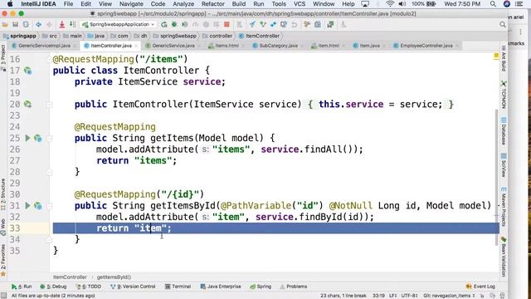531x299 pixels.
Task: Open the Version Control tool window
Action: 133,287
